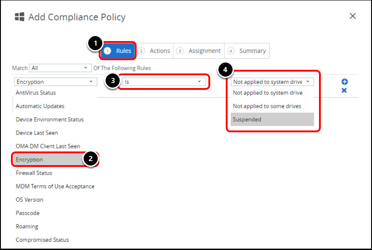372x250 pixels.
Task: Select AntiVirus Status from rule list
Action: (36, 93)
